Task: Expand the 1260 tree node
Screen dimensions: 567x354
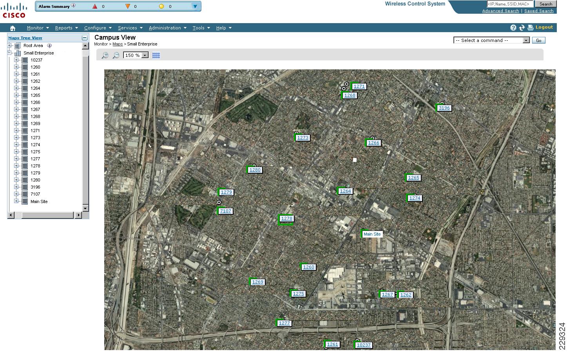Action: (x=16, y=67)
